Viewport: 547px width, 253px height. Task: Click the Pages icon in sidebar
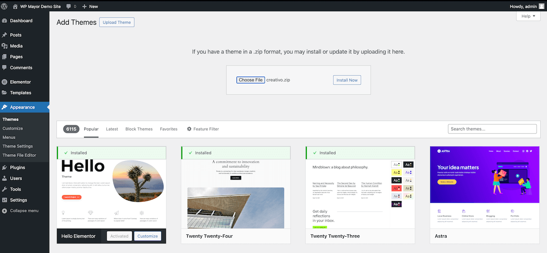5,57
